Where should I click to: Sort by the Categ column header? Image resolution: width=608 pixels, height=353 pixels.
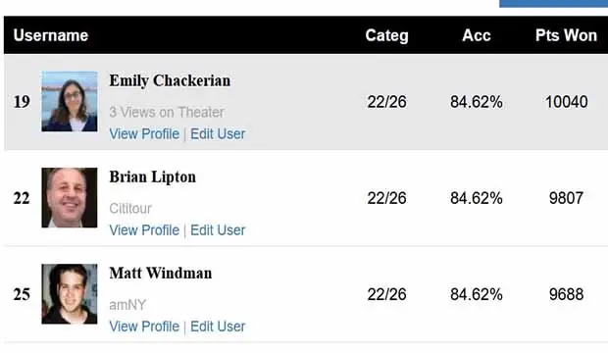[x=386, y=35]
